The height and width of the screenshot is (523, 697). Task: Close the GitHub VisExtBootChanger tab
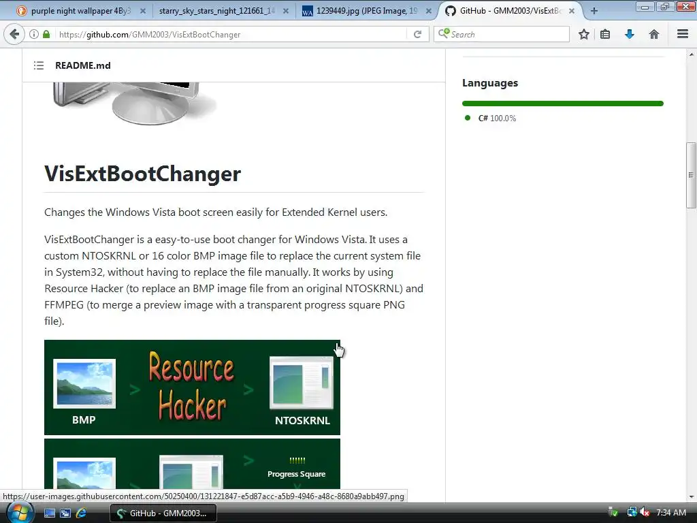point(572,11)
